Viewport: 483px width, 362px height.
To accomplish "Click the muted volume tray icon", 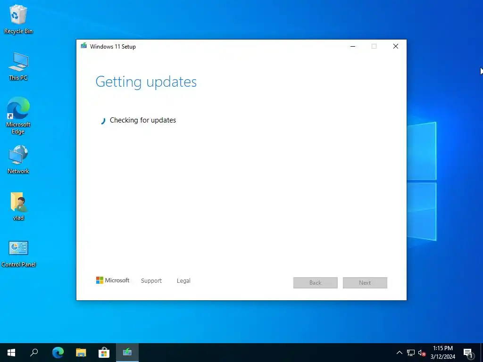I will (x=422, y=353).
